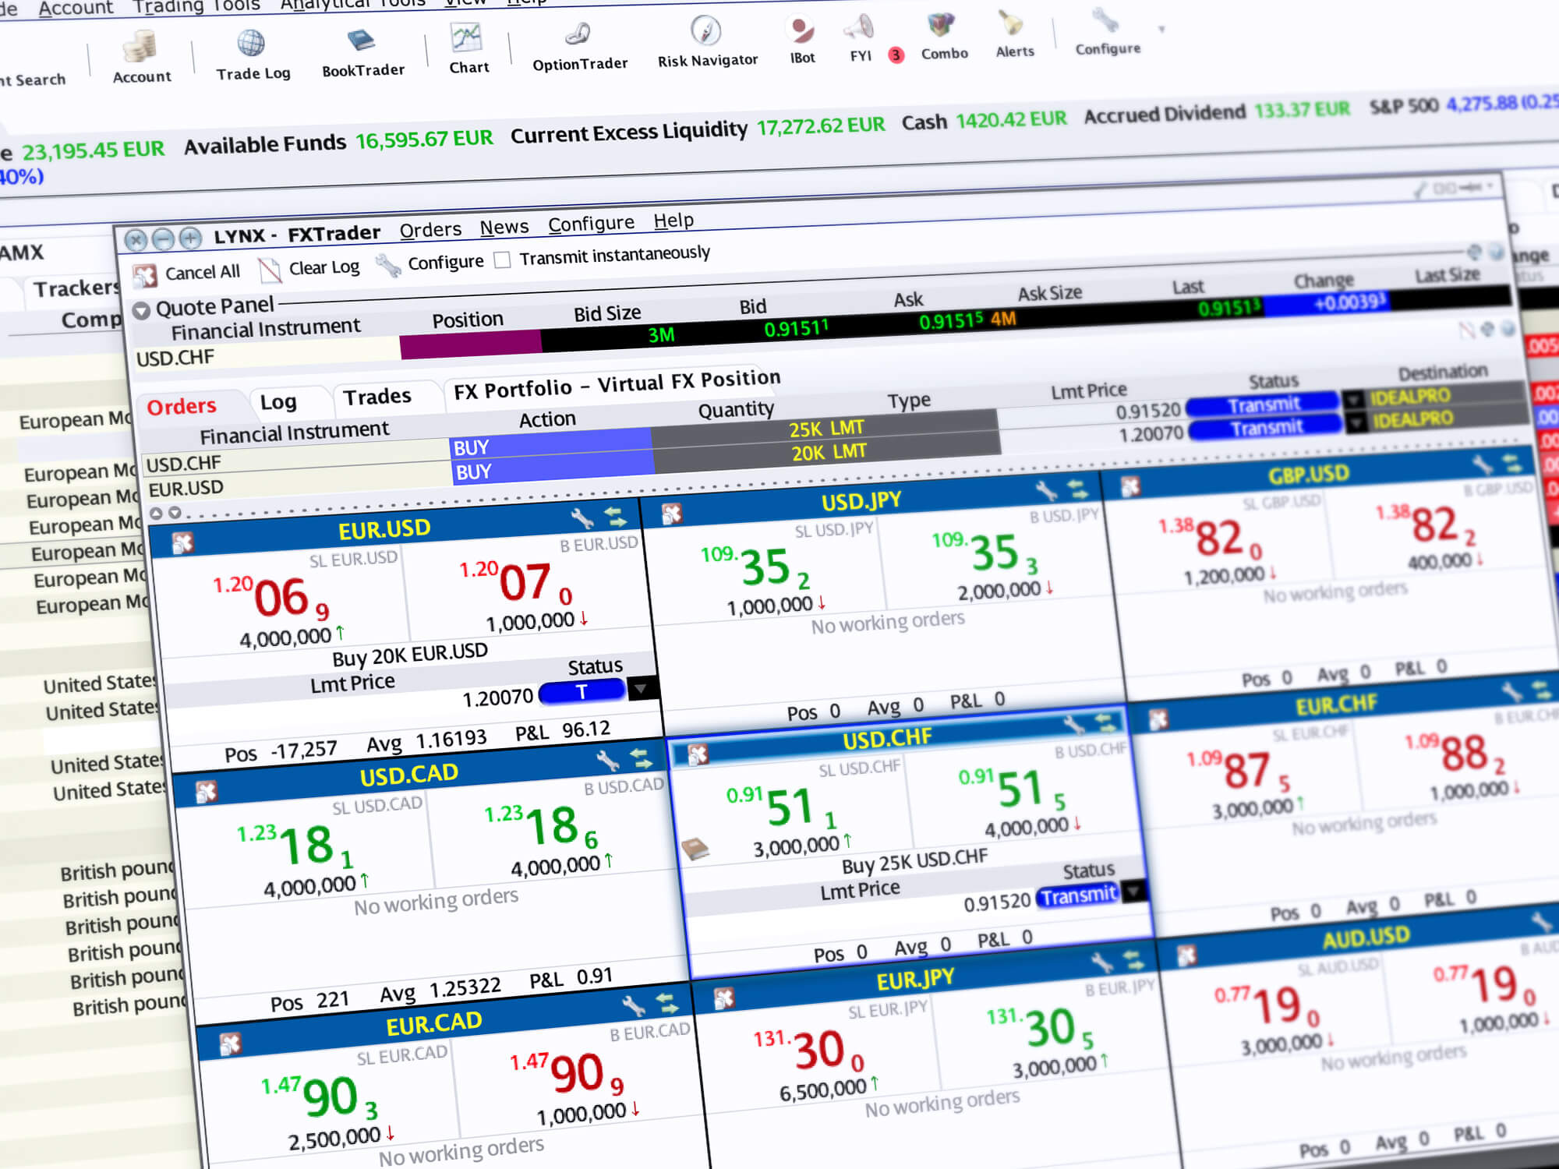Open the Account toolbar icon

click(x=141, y=56)
